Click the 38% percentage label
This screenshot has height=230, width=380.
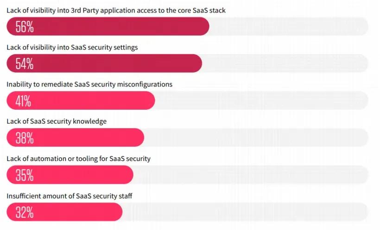(25, 138)
